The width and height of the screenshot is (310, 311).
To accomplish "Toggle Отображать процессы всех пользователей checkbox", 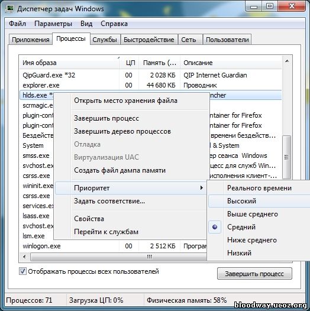I will (22, 271).
